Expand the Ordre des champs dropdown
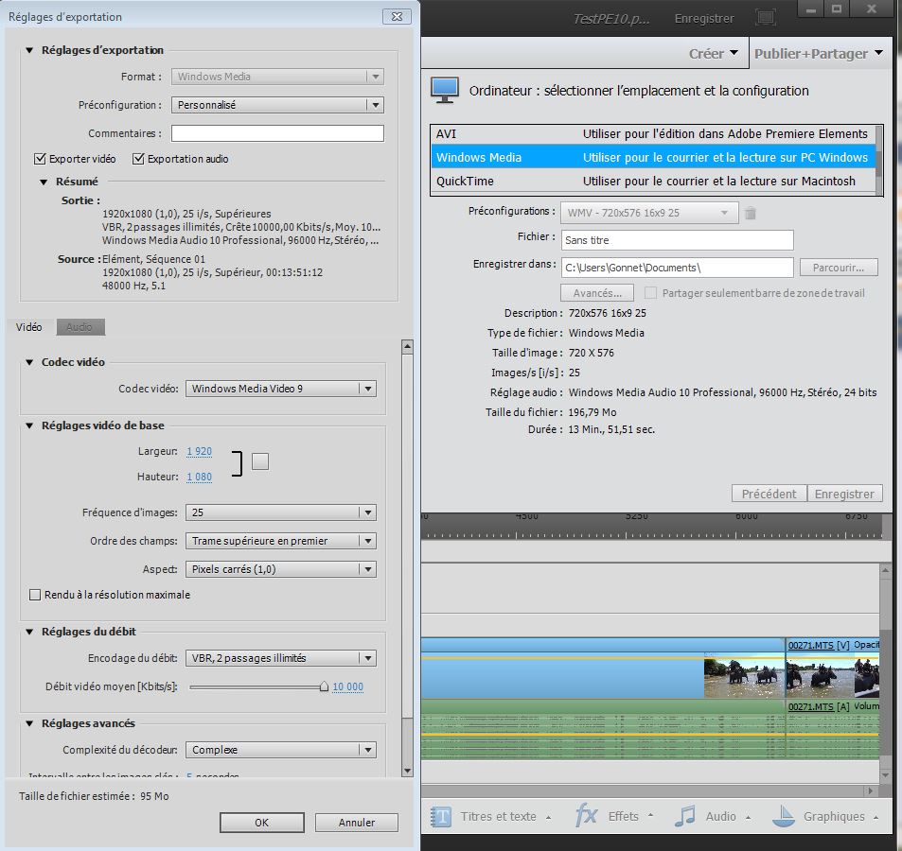Viewport: 902px width, 851px height. tap(280, 541)
